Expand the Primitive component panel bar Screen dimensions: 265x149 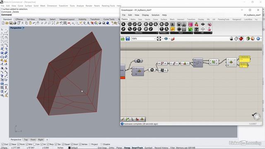[164, 33]
